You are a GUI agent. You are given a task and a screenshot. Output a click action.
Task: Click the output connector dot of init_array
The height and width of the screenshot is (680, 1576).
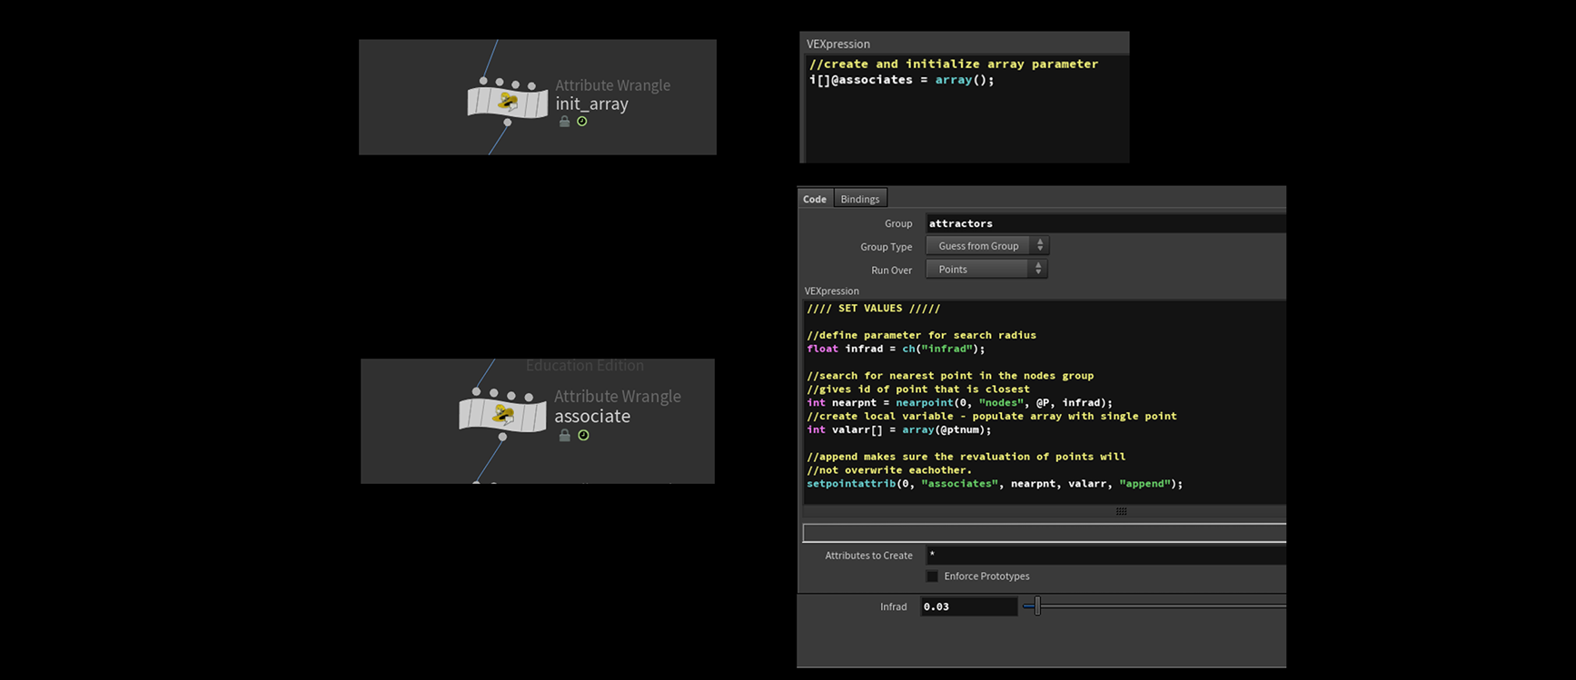[x=507, y=123]
